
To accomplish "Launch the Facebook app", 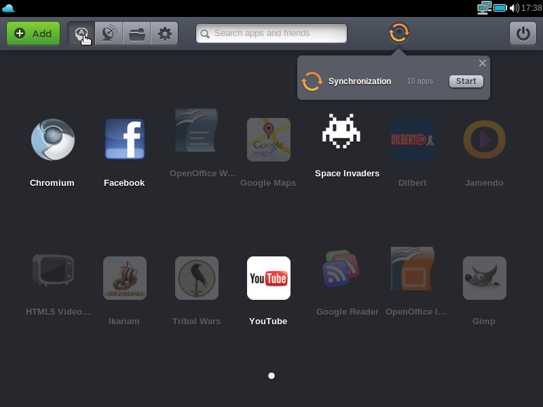I will (124, 140).
